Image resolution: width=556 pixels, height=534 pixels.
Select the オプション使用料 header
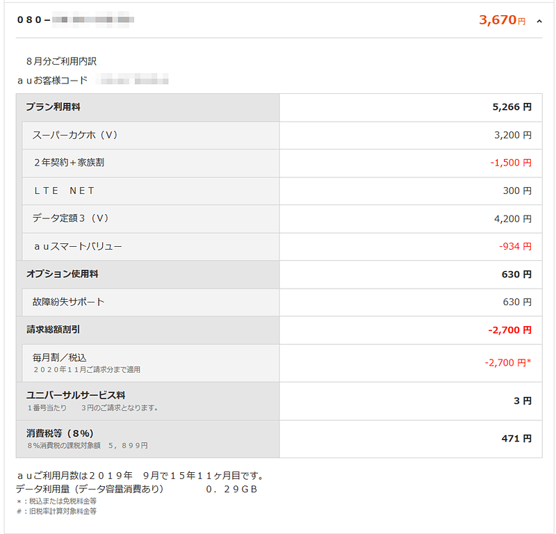coord(62,274)
